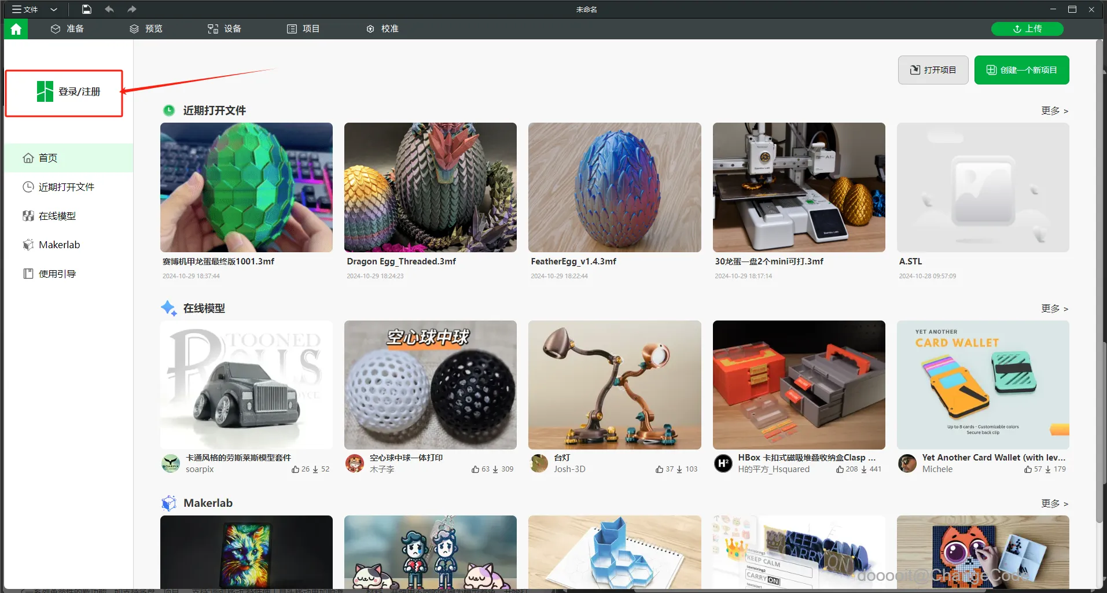Open the HBox storage box model thumbnail

799,385
